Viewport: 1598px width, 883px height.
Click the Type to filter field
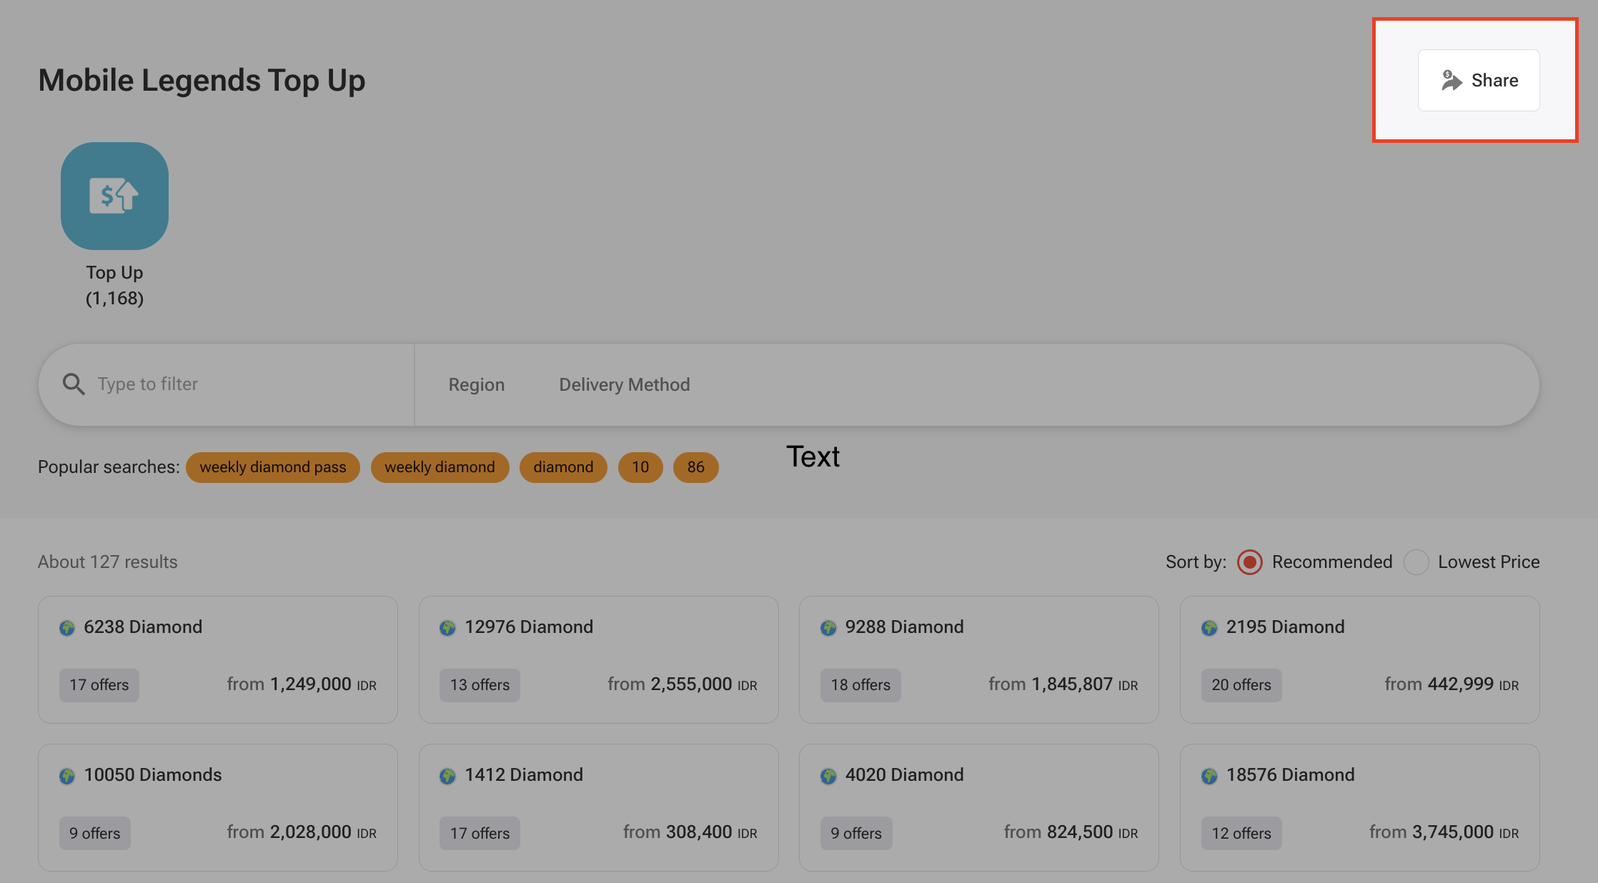tap(243, 384)
